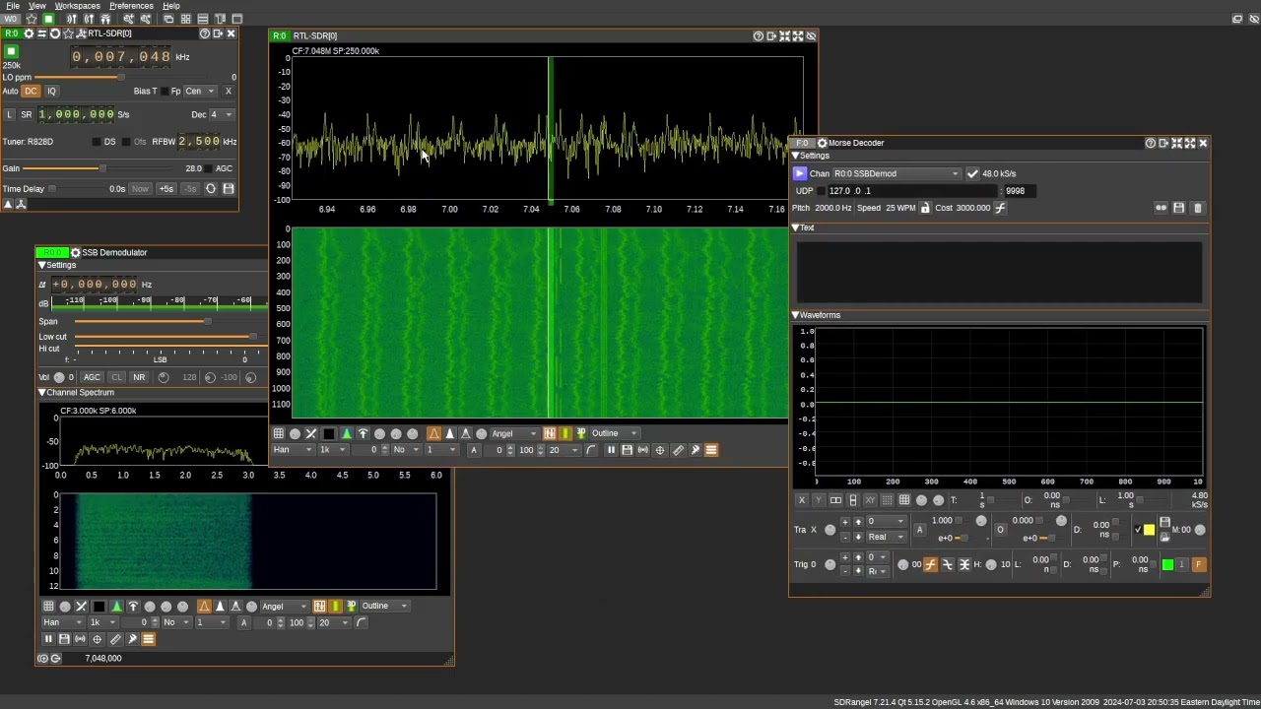The height and width of the screenshot is (709, 1261).
Task: Open SSB Demodulator settings gear icon
Action: click(75, 253)
